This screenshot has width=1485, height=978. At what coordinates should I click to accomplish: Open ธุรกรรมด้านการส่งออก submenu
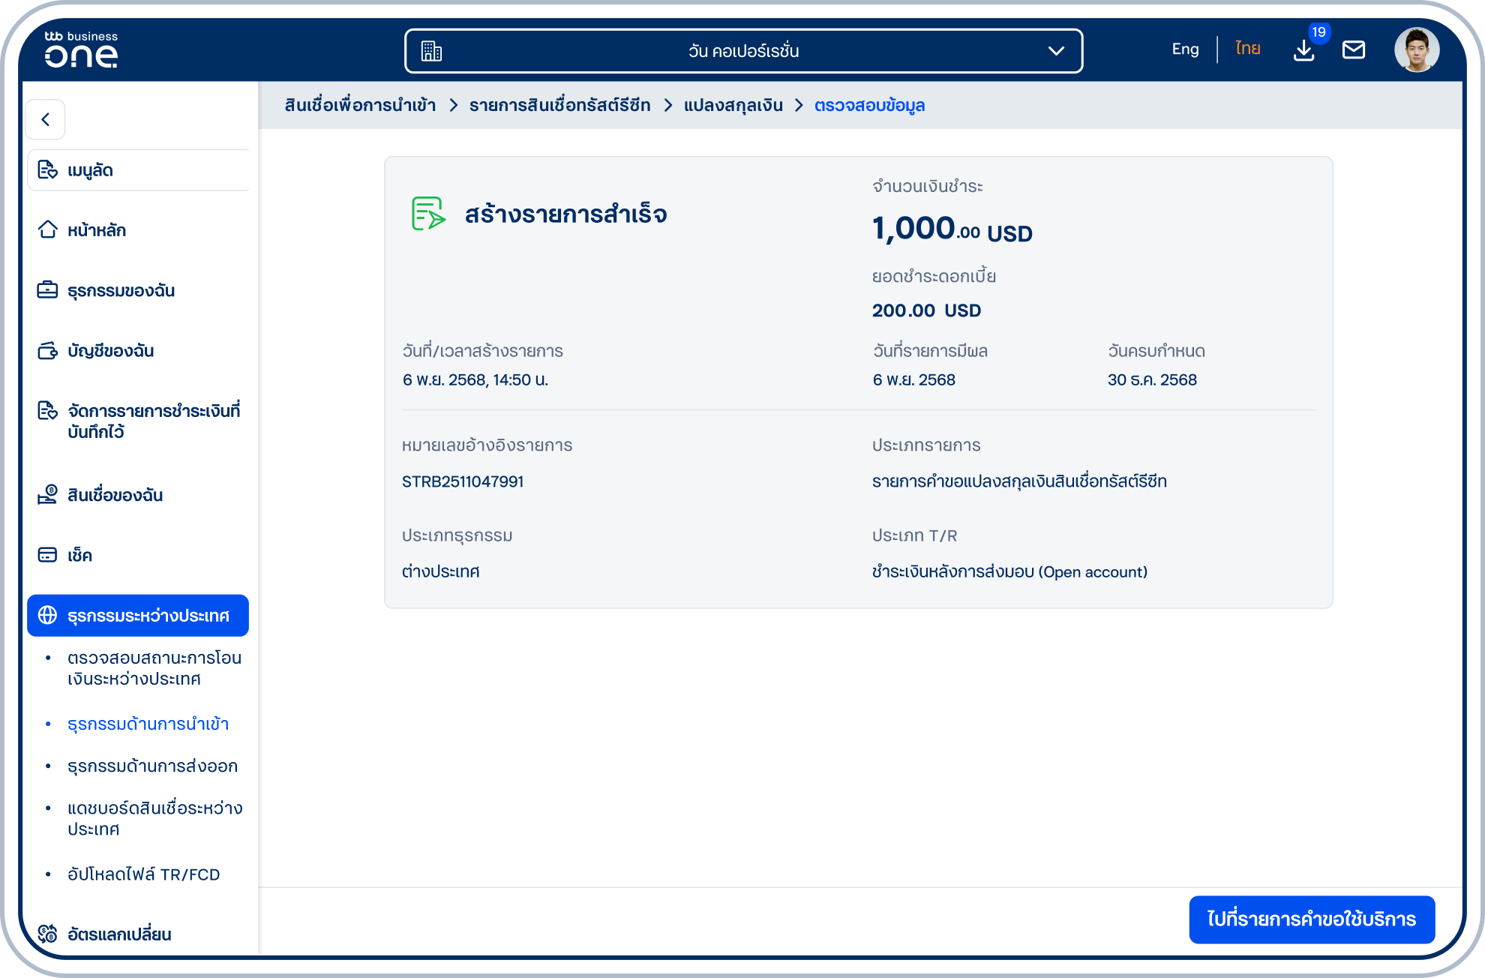coord(152,766)
